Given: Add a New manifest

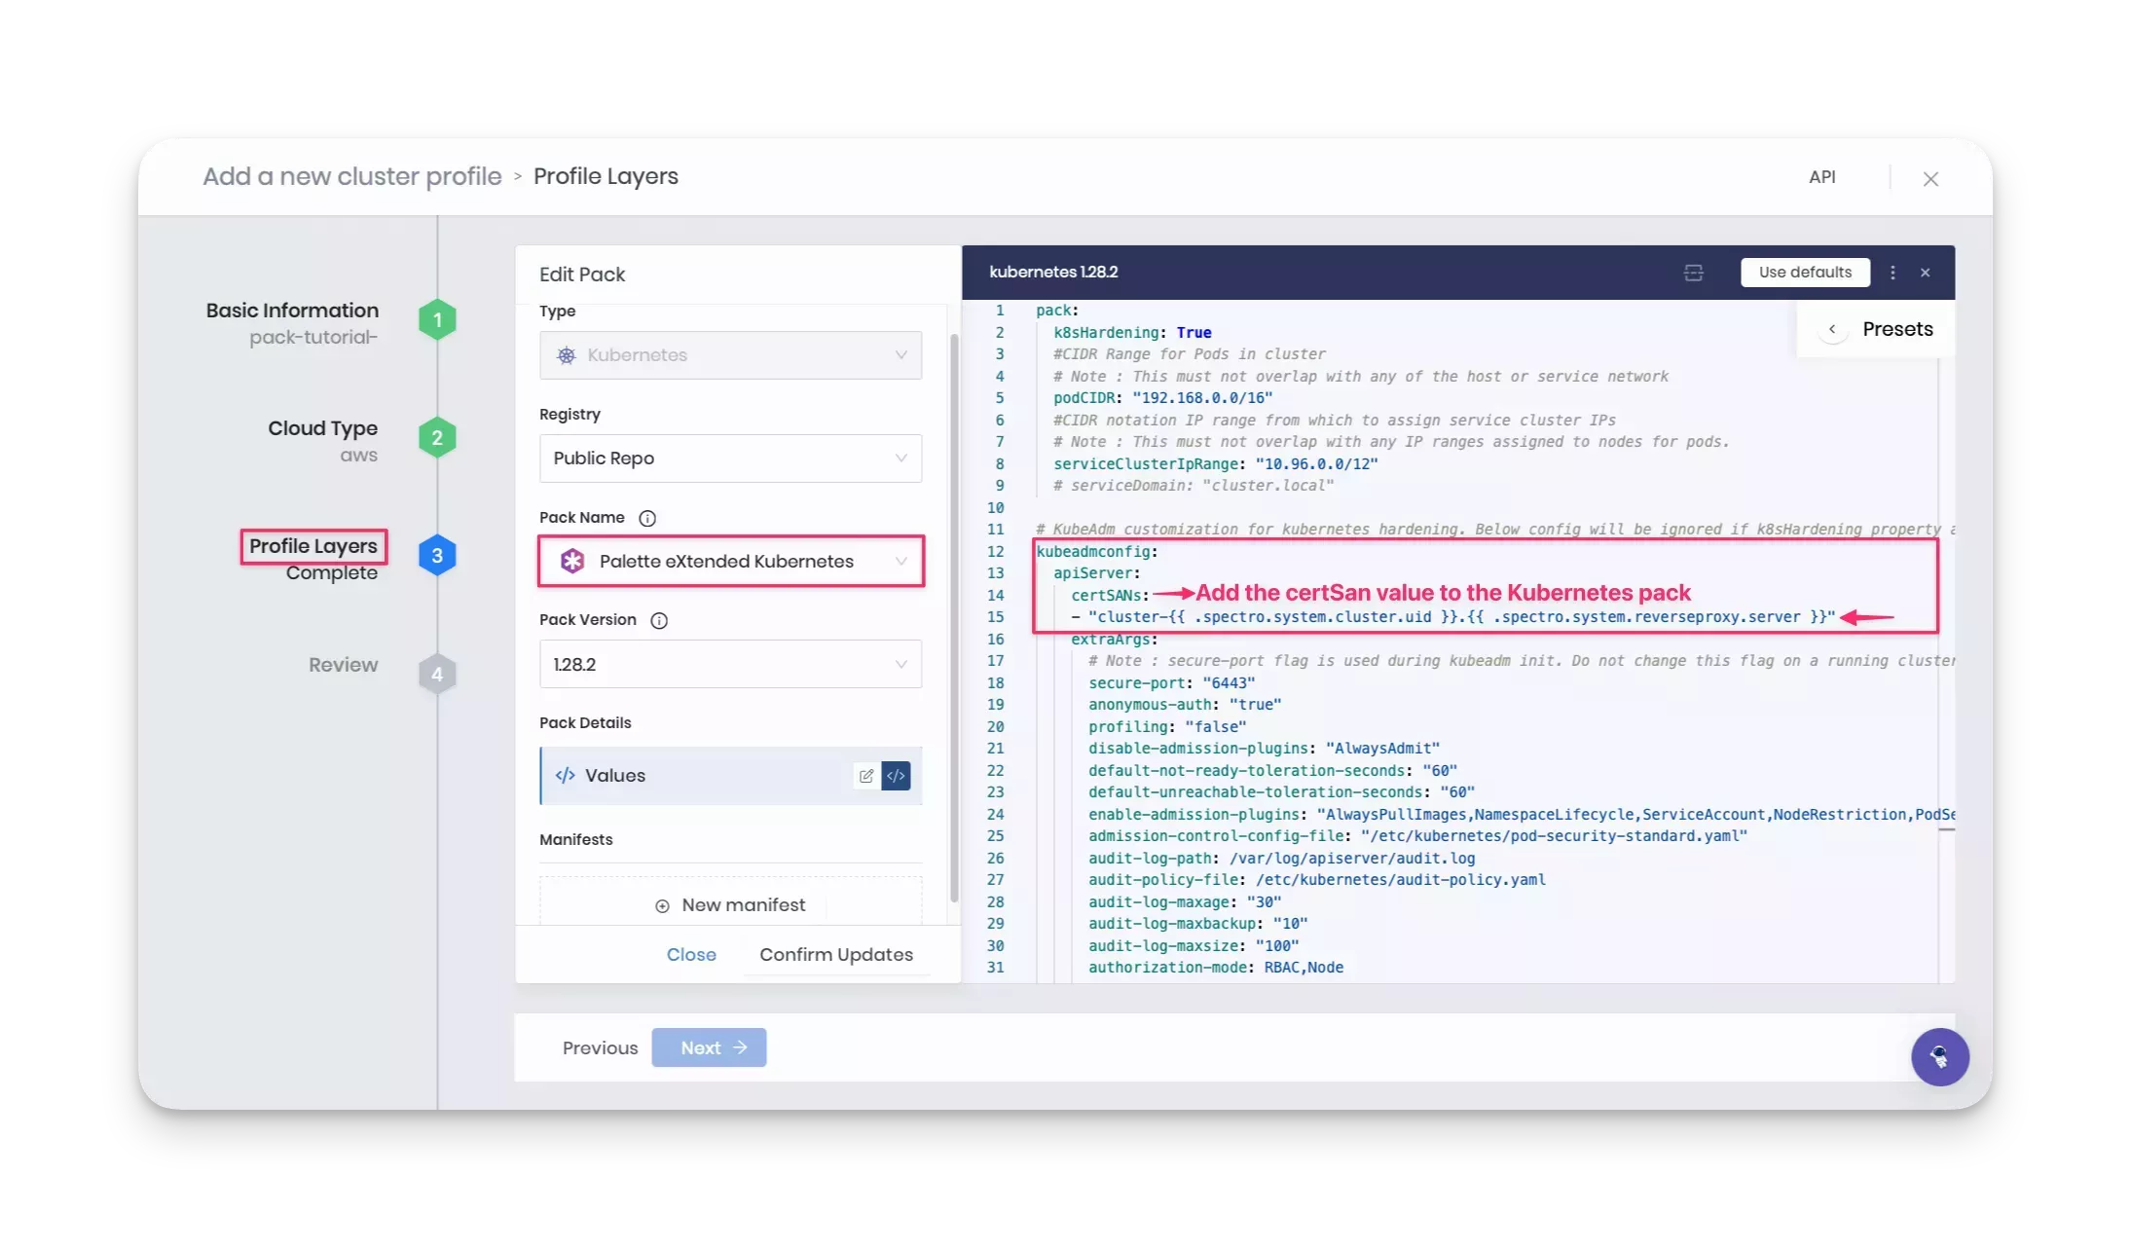Looking at the screenshot, I should (731, 904).
